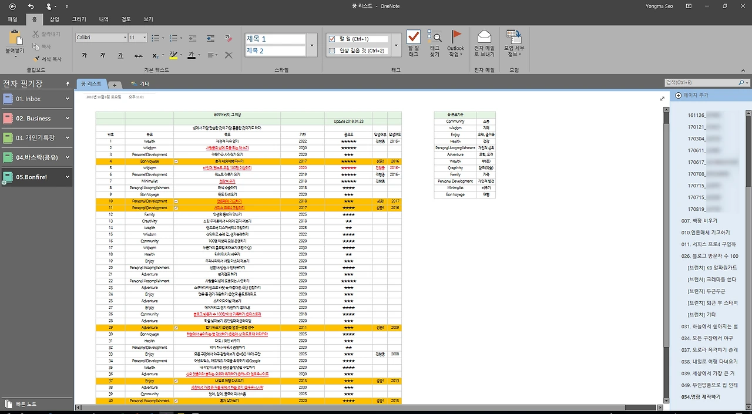This screenshot has width=752, height=414.
Task: Toggle checkbox in table row 4
Action: (176, 161)
